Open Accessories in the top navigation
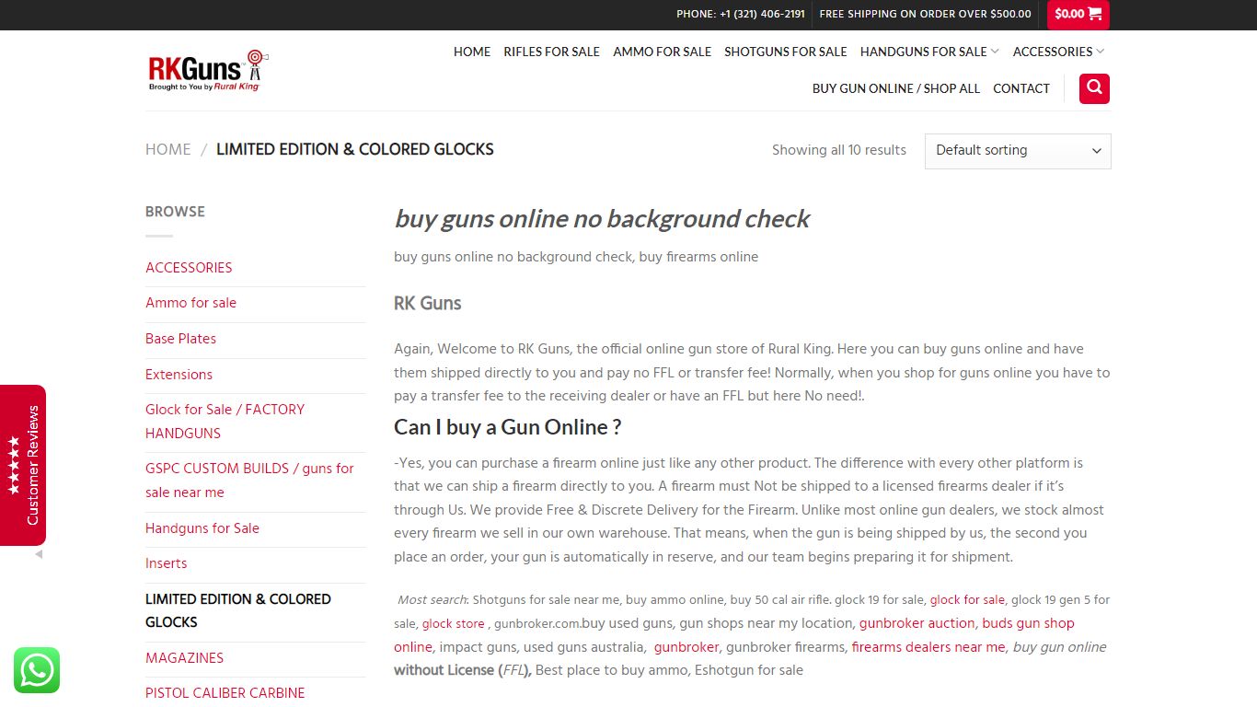Viewport: 1257px width, 707px height. (x=1053, y=52)
